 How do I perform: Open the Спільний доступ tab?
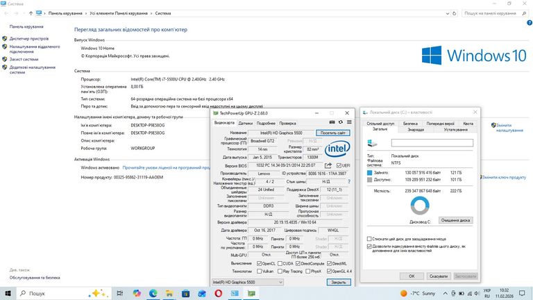point(380,124)
